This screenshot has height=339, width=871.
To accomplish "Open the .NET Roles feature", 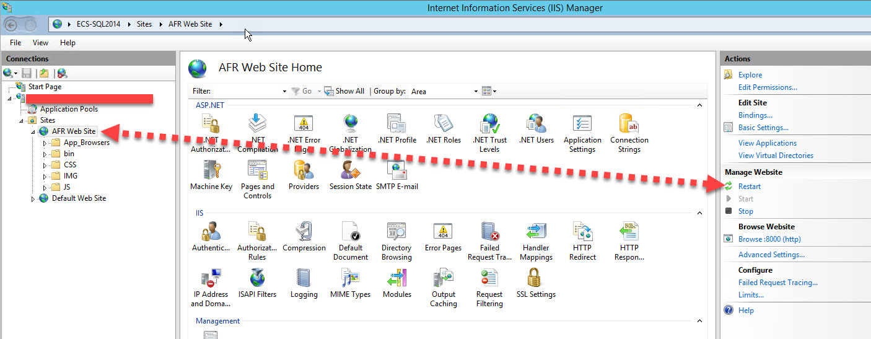I will [444, 128].
